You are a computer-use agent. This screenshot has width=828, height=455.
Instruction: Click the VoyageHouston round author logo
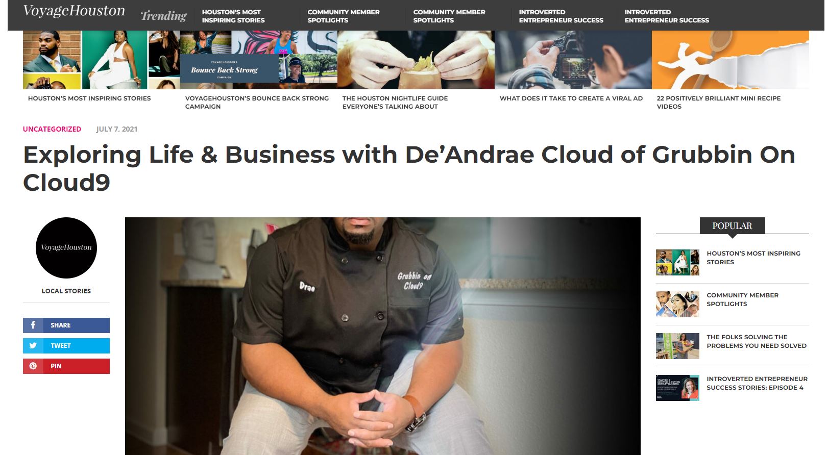coord(66,247)
